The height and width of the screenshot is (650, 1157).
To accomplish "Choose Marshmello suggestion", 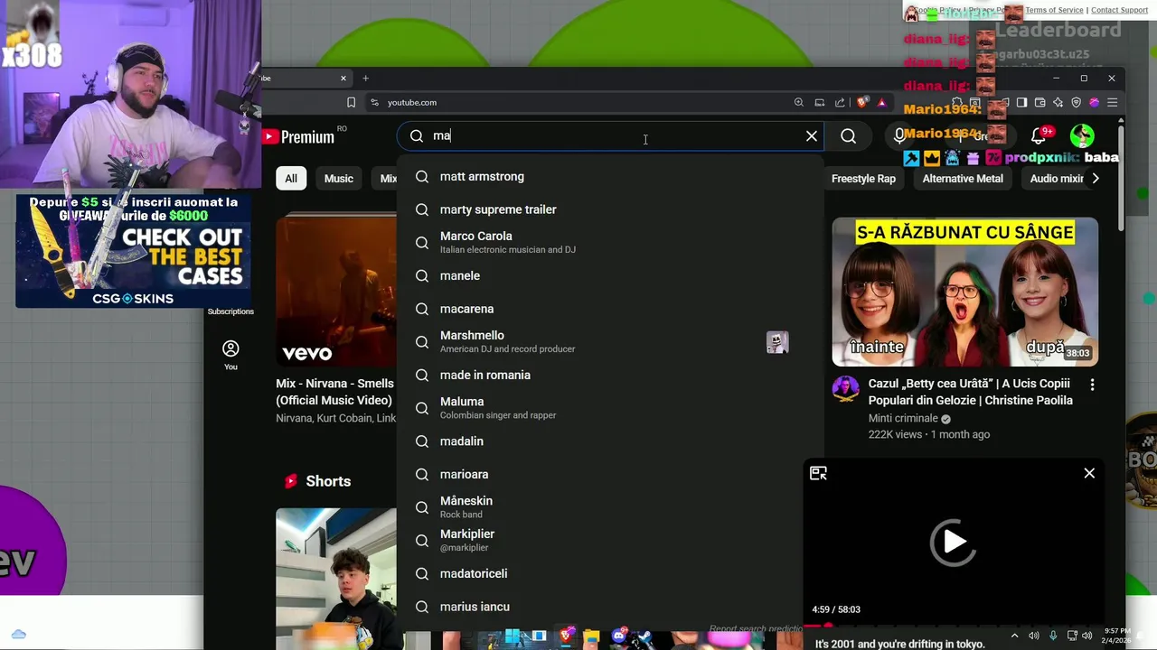I will pyautogui.click(x=610, y=342).
